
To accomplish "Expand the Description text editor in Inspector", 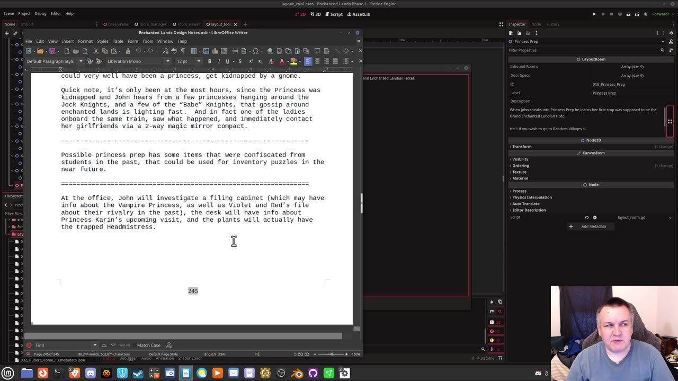I will (x=670, y=122).
